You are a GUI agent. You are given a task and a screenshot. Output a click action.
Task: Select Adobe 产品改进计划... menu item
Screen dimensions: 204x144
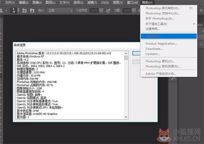click(169, 74)
